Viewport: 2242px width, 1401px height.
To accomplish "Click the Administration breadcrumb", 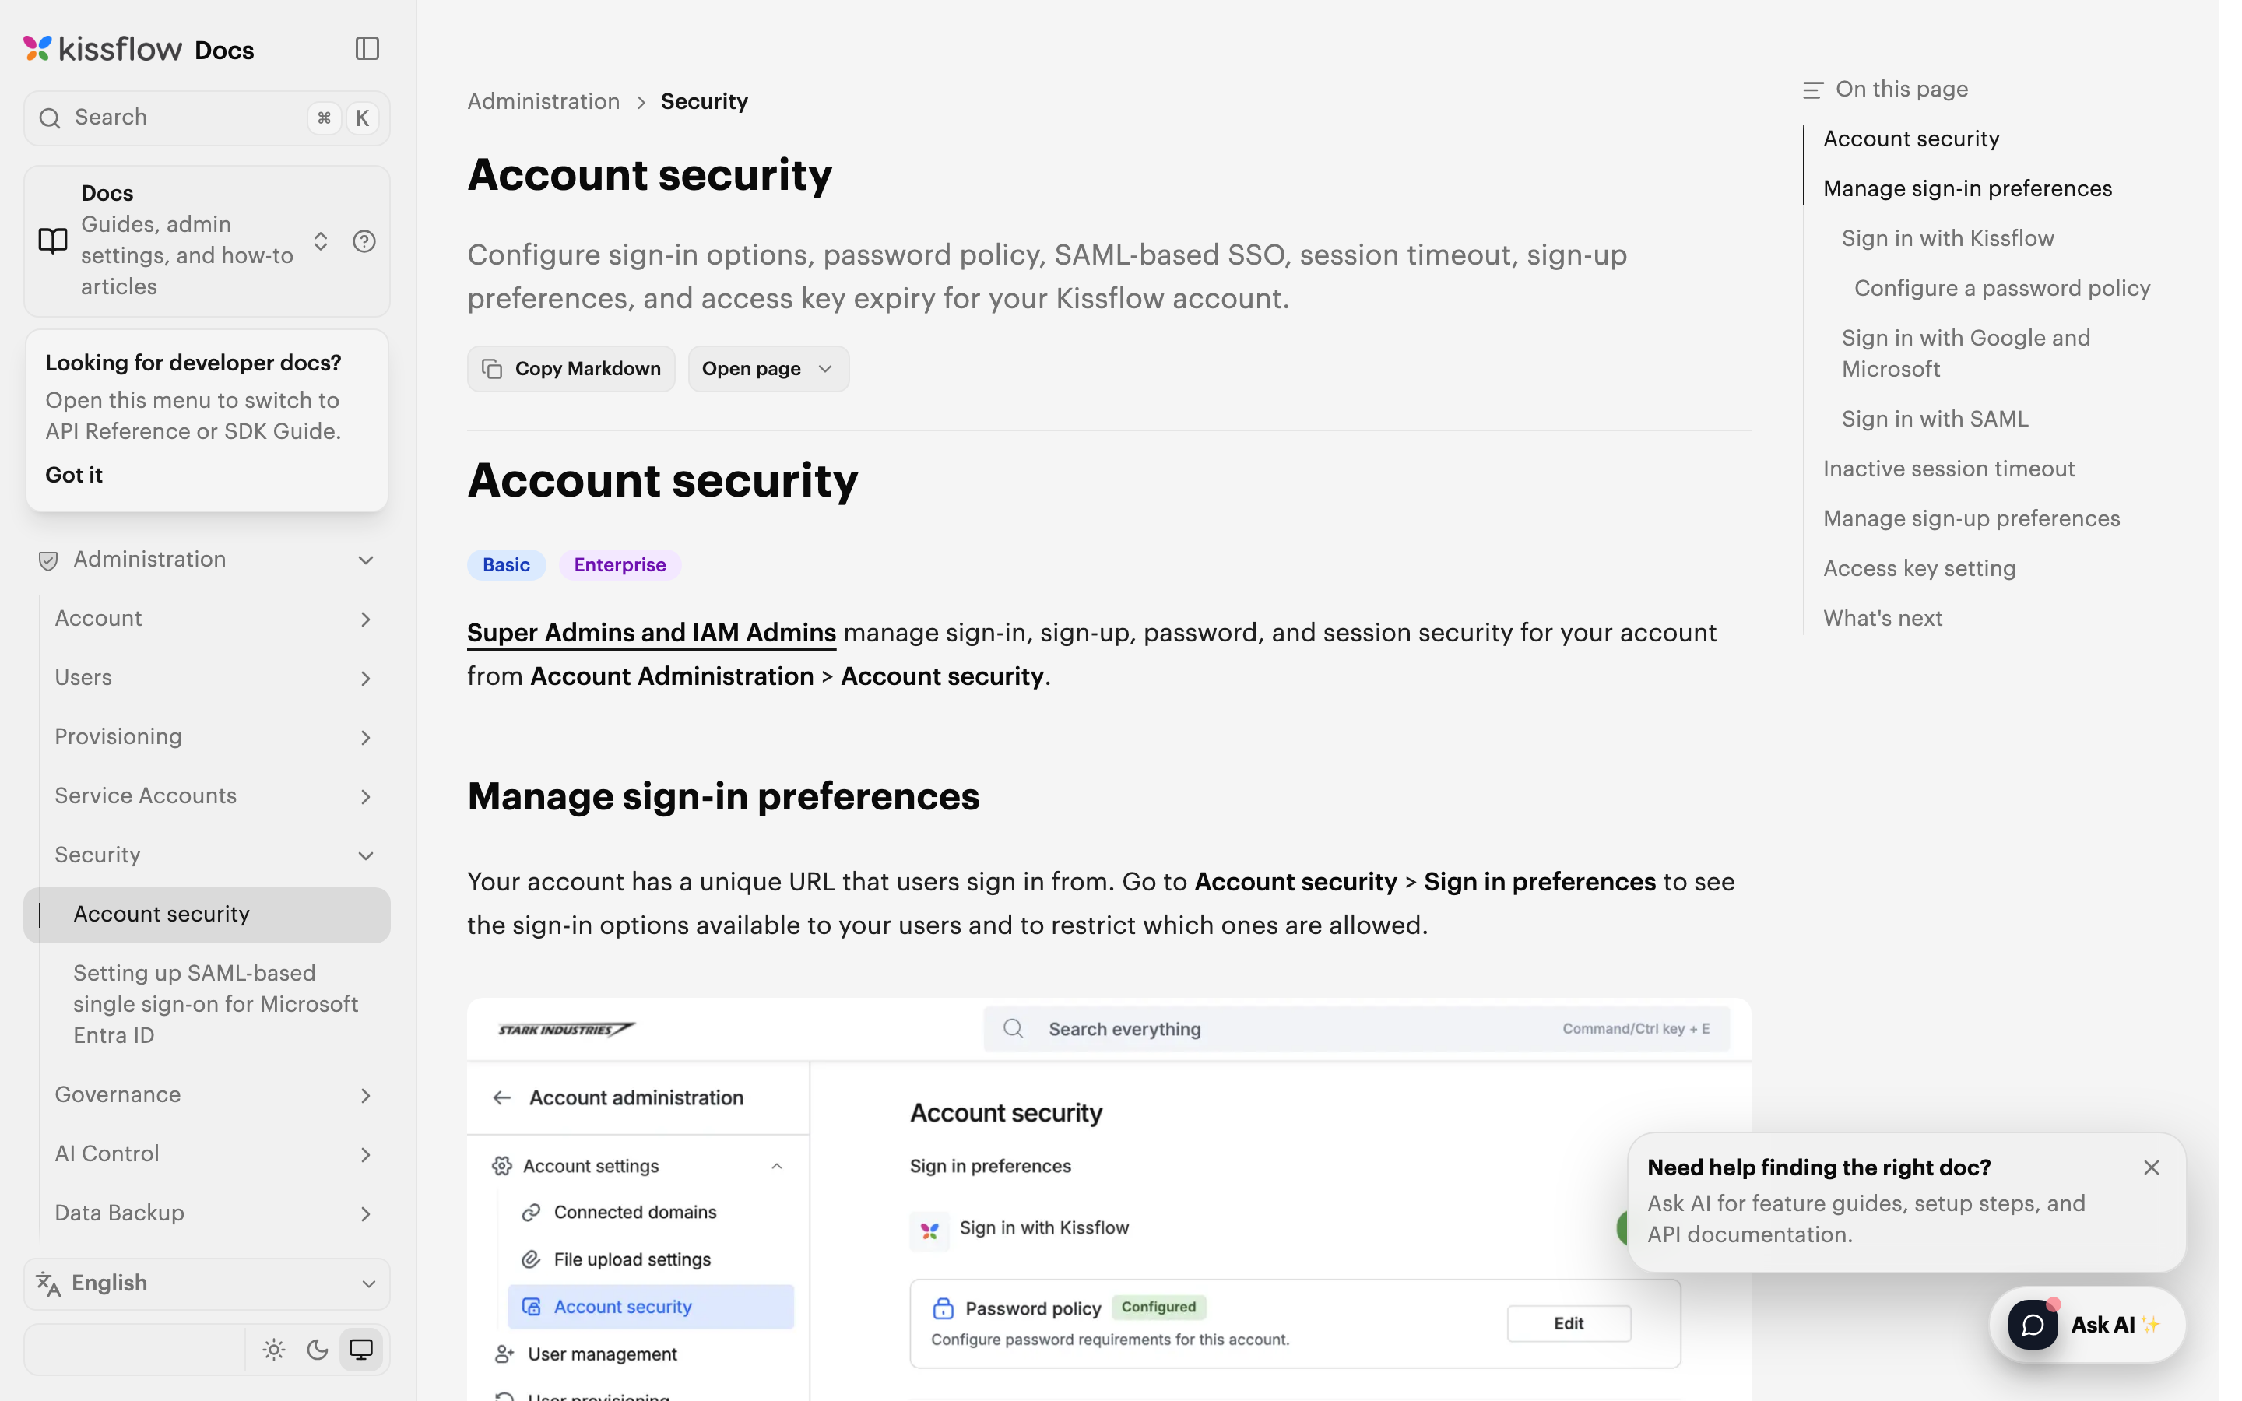I will [544, 101].
